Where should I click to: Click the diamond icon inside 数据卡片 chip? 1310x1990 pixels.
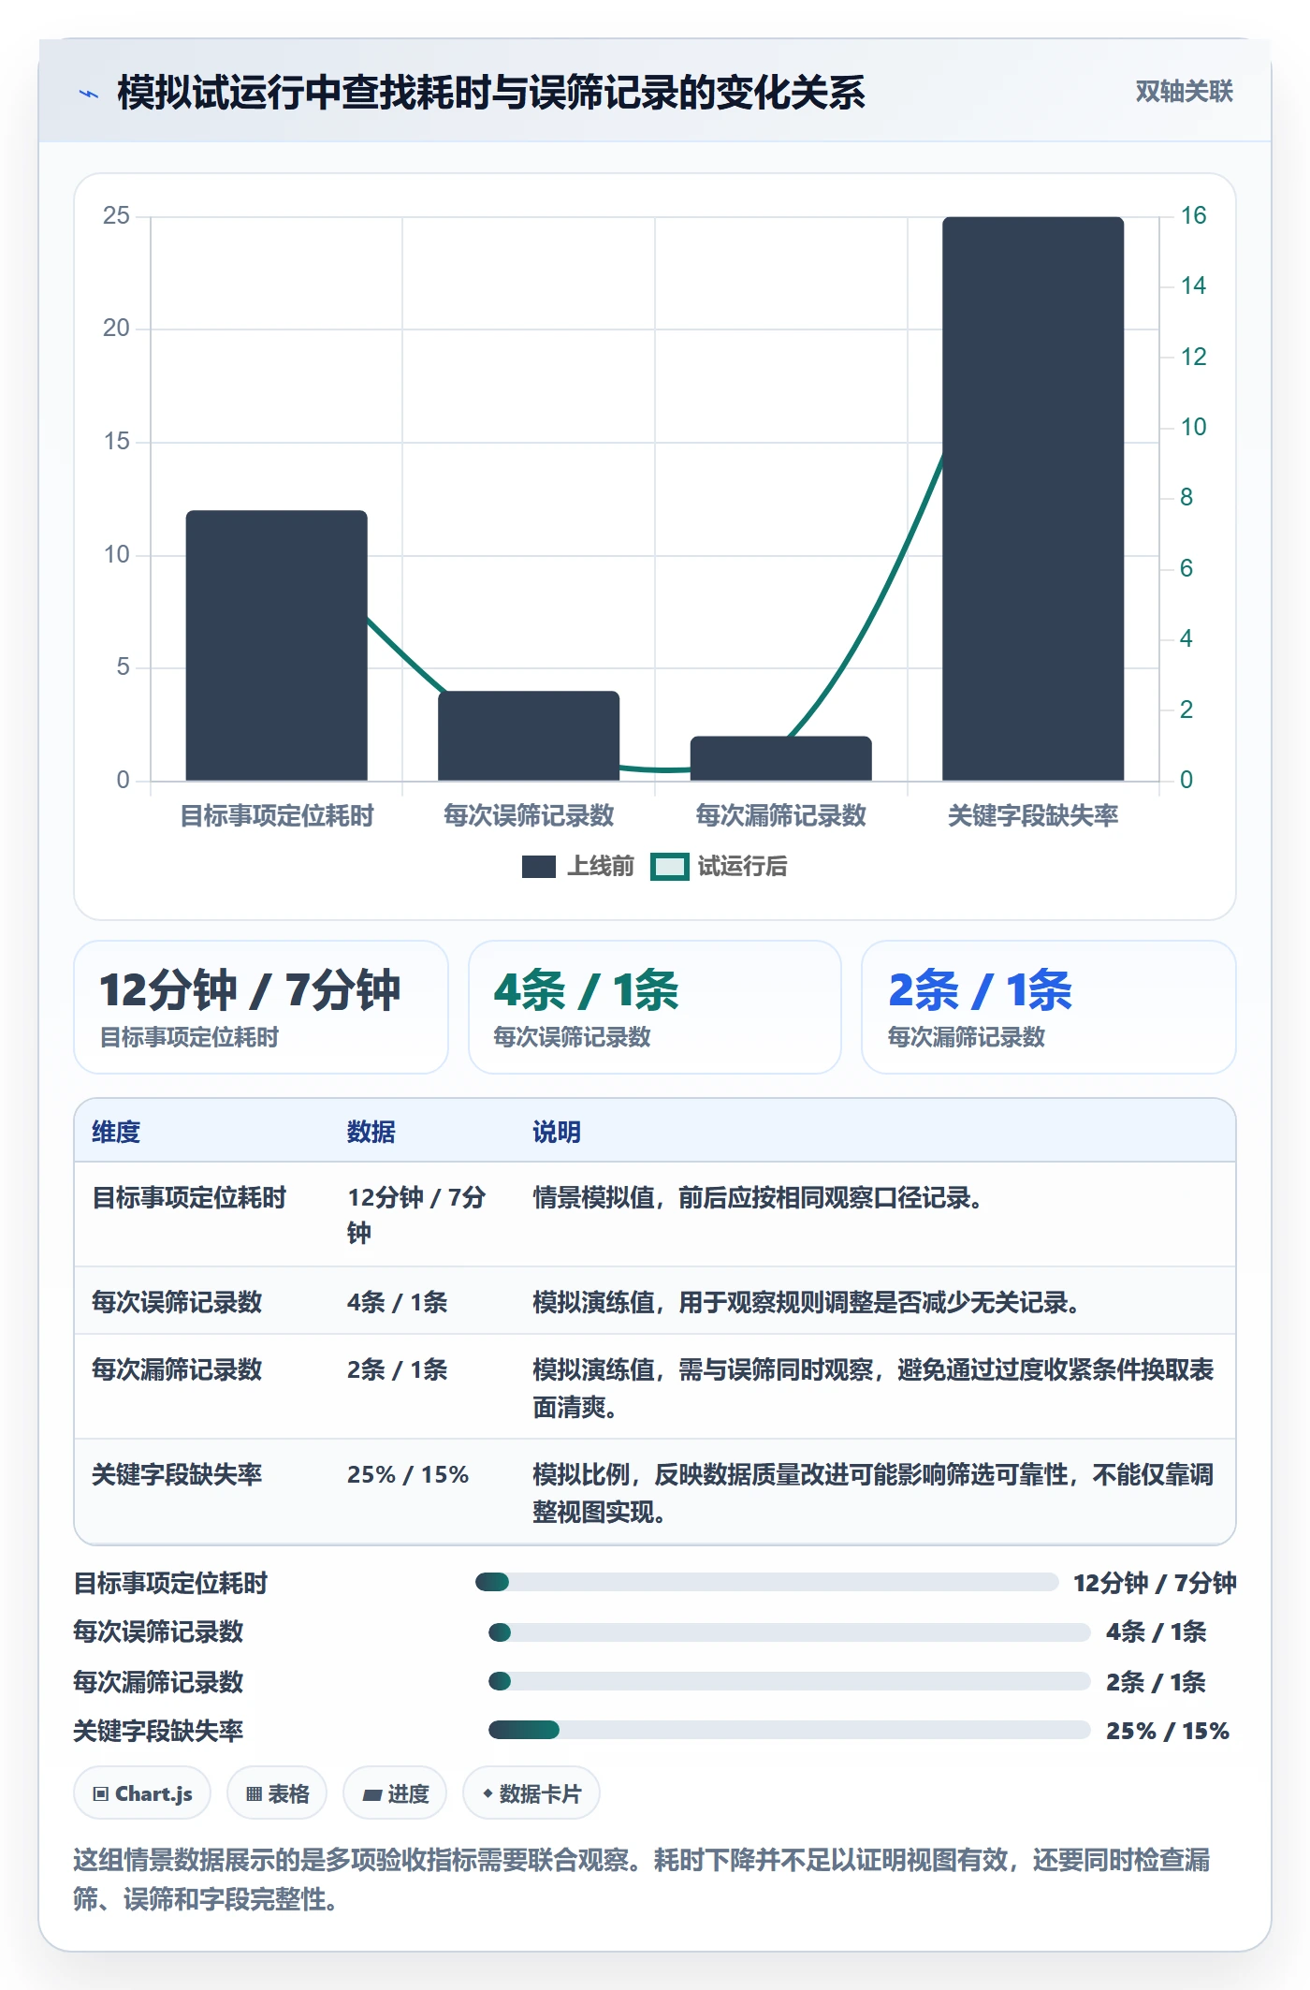pyautogui.click(x=488, y=1793)
